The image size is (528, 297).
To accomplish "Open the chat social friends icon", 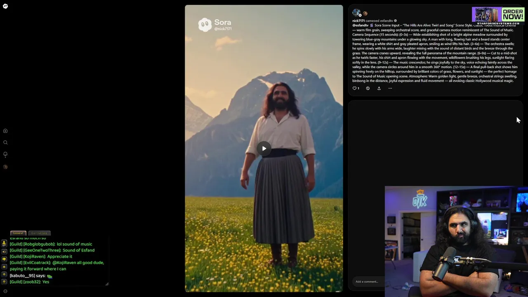I will coord(4,243).
